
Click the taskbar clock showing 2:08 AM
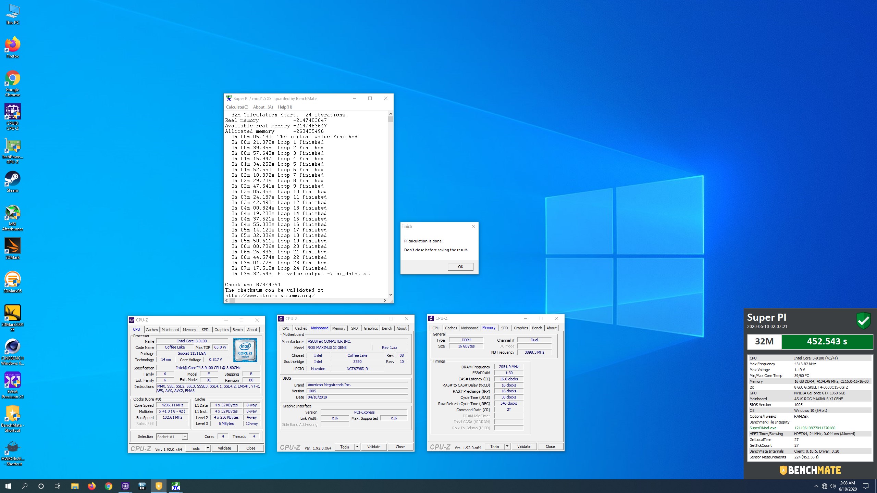(848, 486)
